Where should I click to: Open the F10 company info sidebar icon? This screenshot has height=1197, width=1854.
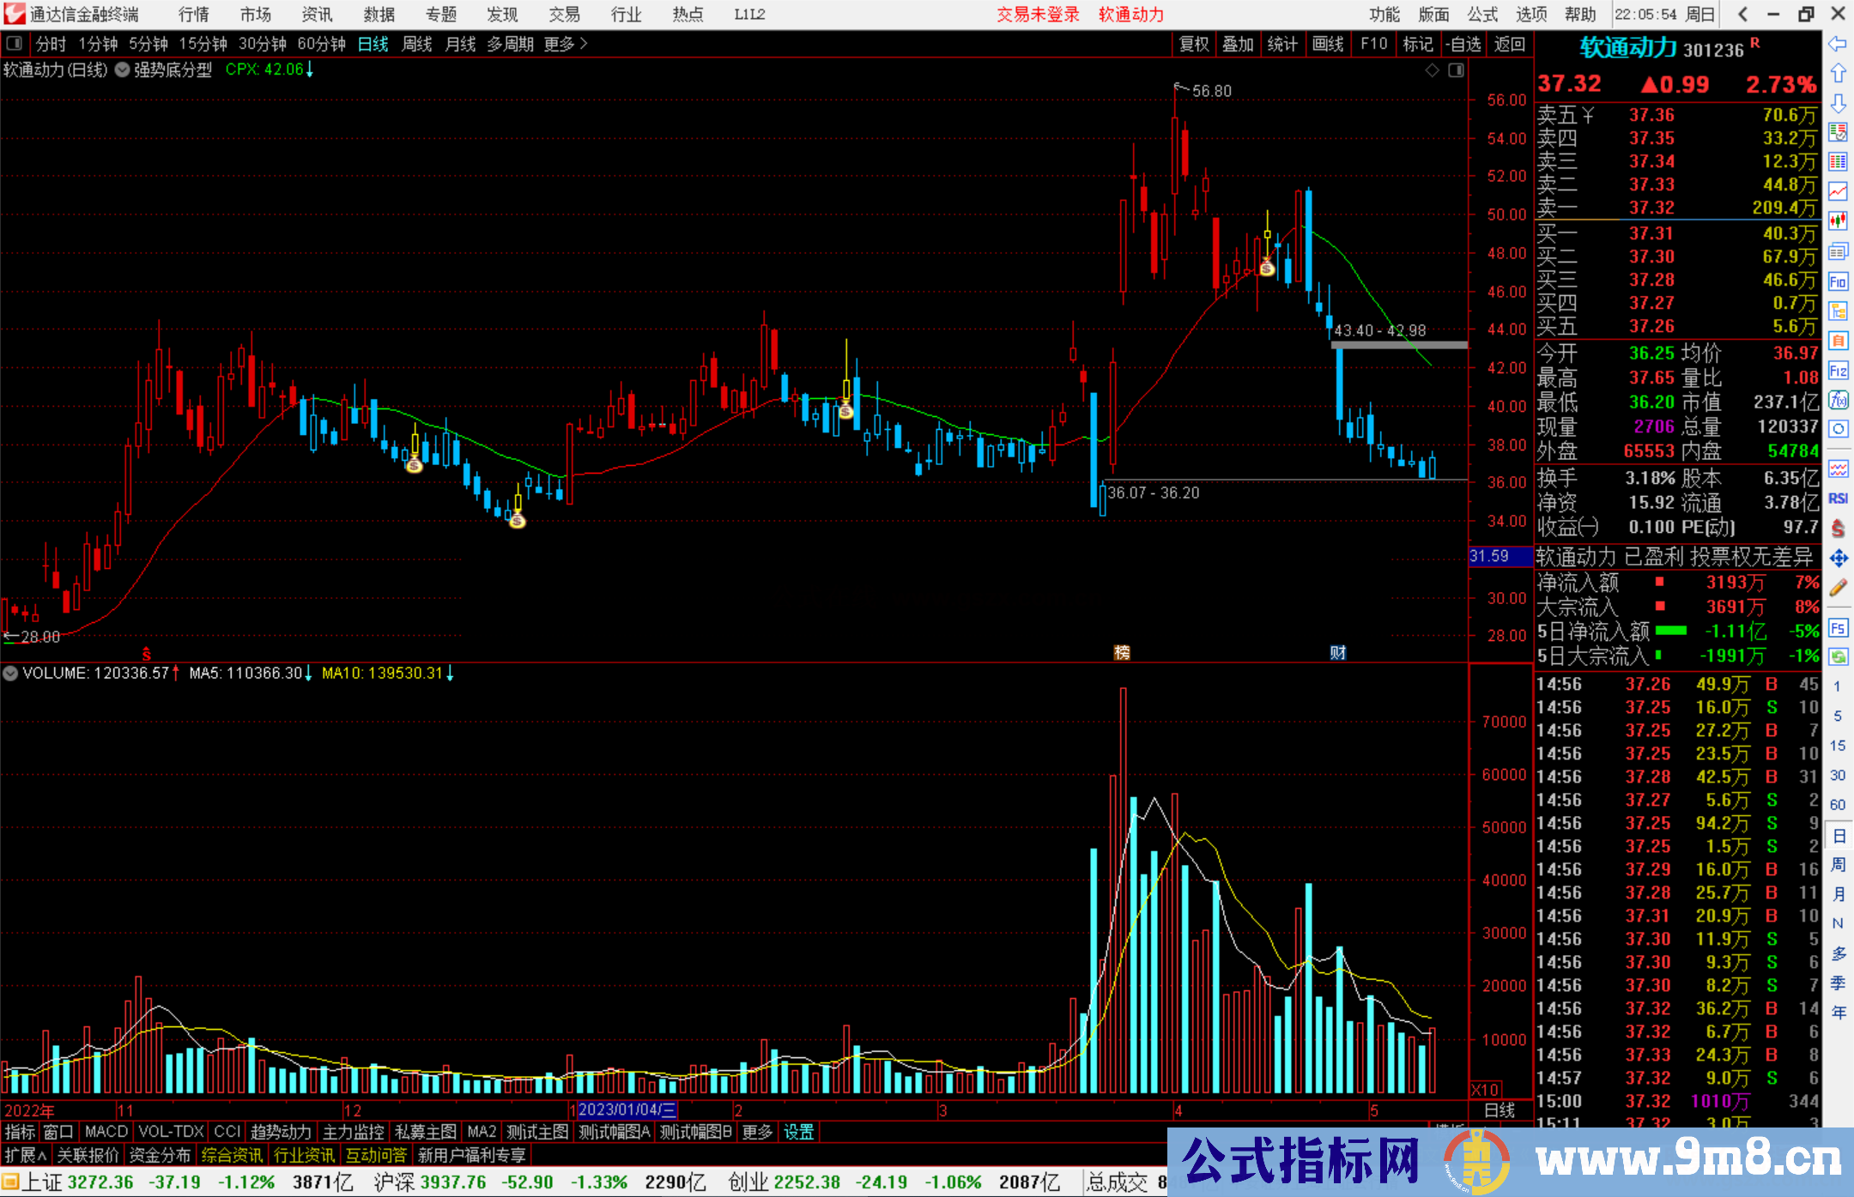tap(1838, 281)
